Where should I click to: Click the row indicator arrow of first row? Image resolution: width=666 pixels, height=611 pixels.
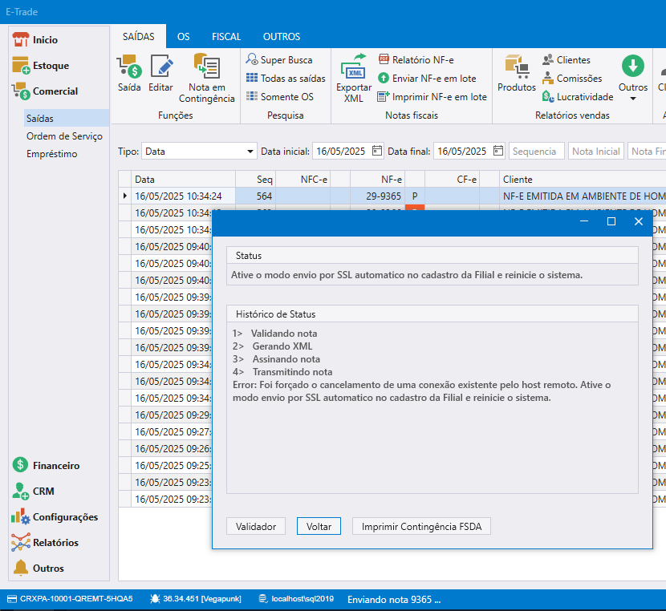(x=125, y=196)
